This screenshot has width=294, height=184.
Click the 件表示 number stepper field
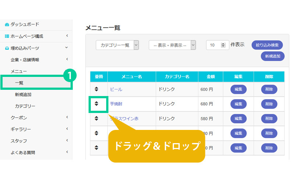click(x=217, y=45)
